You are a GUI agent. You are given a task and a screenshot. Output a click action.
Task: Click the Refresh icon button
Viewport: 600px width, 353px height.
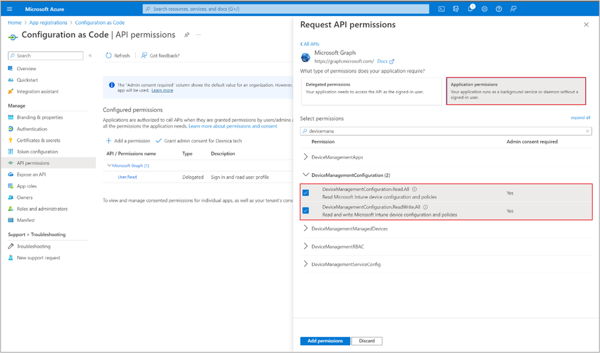[x=109, y=55]
